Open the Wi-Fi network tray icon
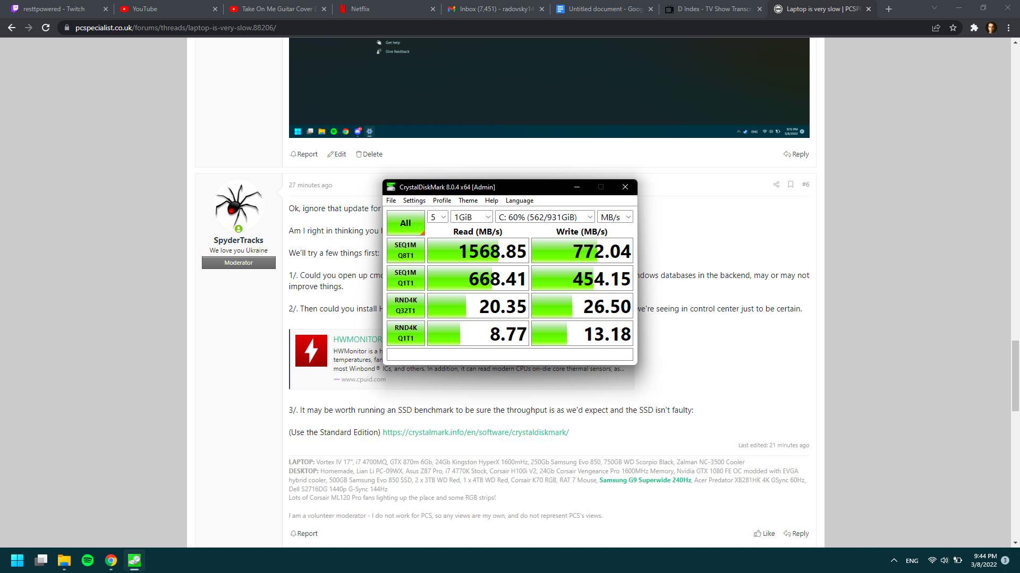 click(x=932, y=560)
